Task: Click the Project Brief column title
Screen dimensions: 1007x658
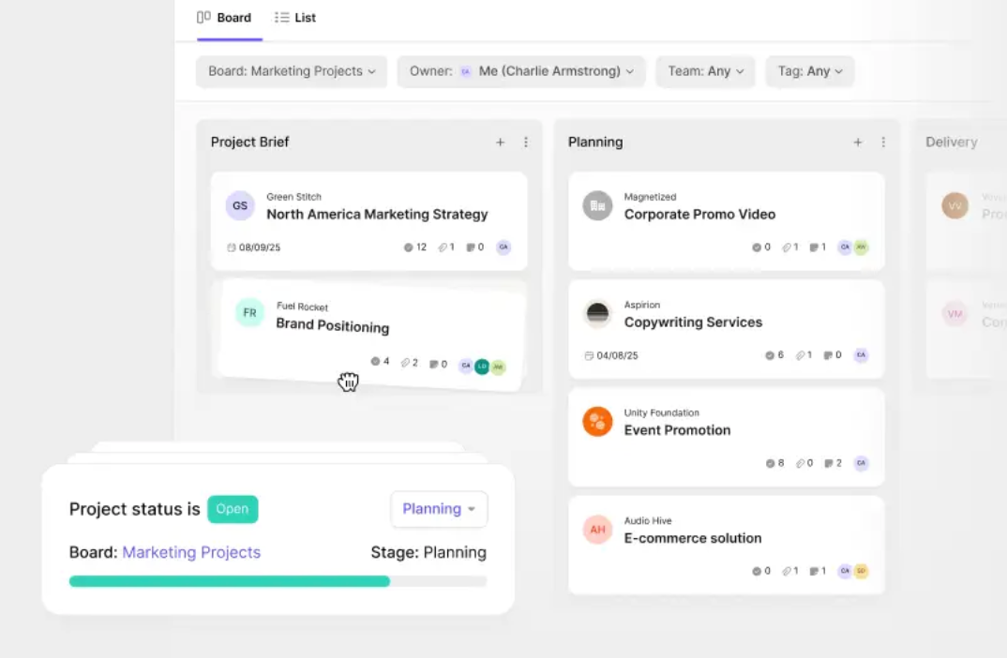Action: coord(249,142)
